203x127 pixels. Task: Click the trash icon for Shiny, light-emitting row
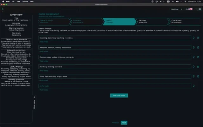coord(198,76)
